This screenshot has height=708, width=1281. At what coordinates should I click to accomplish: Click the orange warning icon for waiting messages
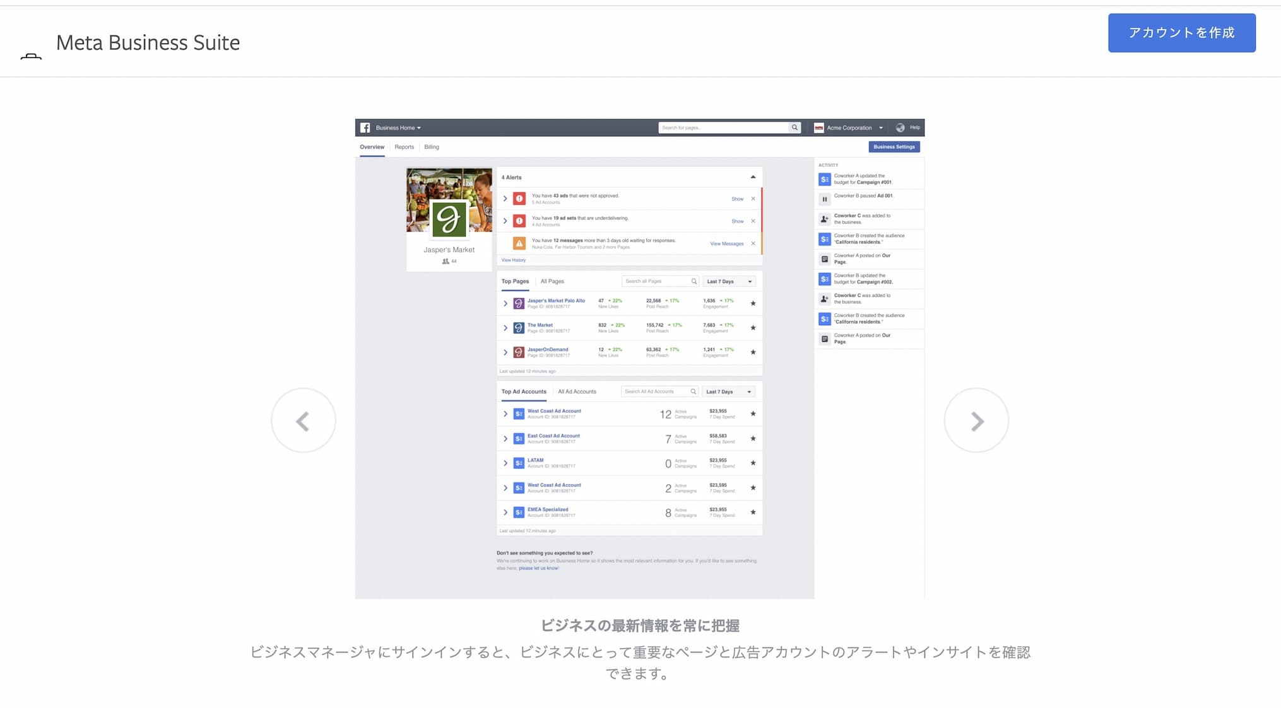coord(519,242)
